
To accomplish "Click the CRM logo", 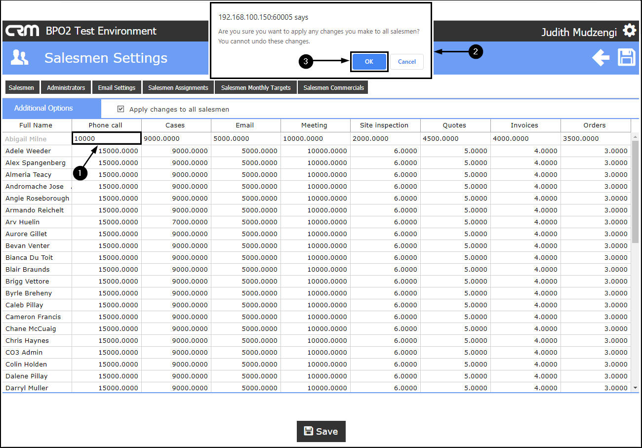I will (x=22, y=31).
